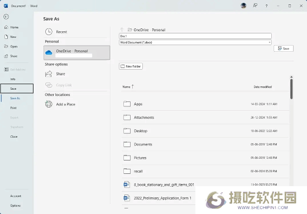Click the Save button
This screenshot has width=307, height=214.
coord(284,48)
